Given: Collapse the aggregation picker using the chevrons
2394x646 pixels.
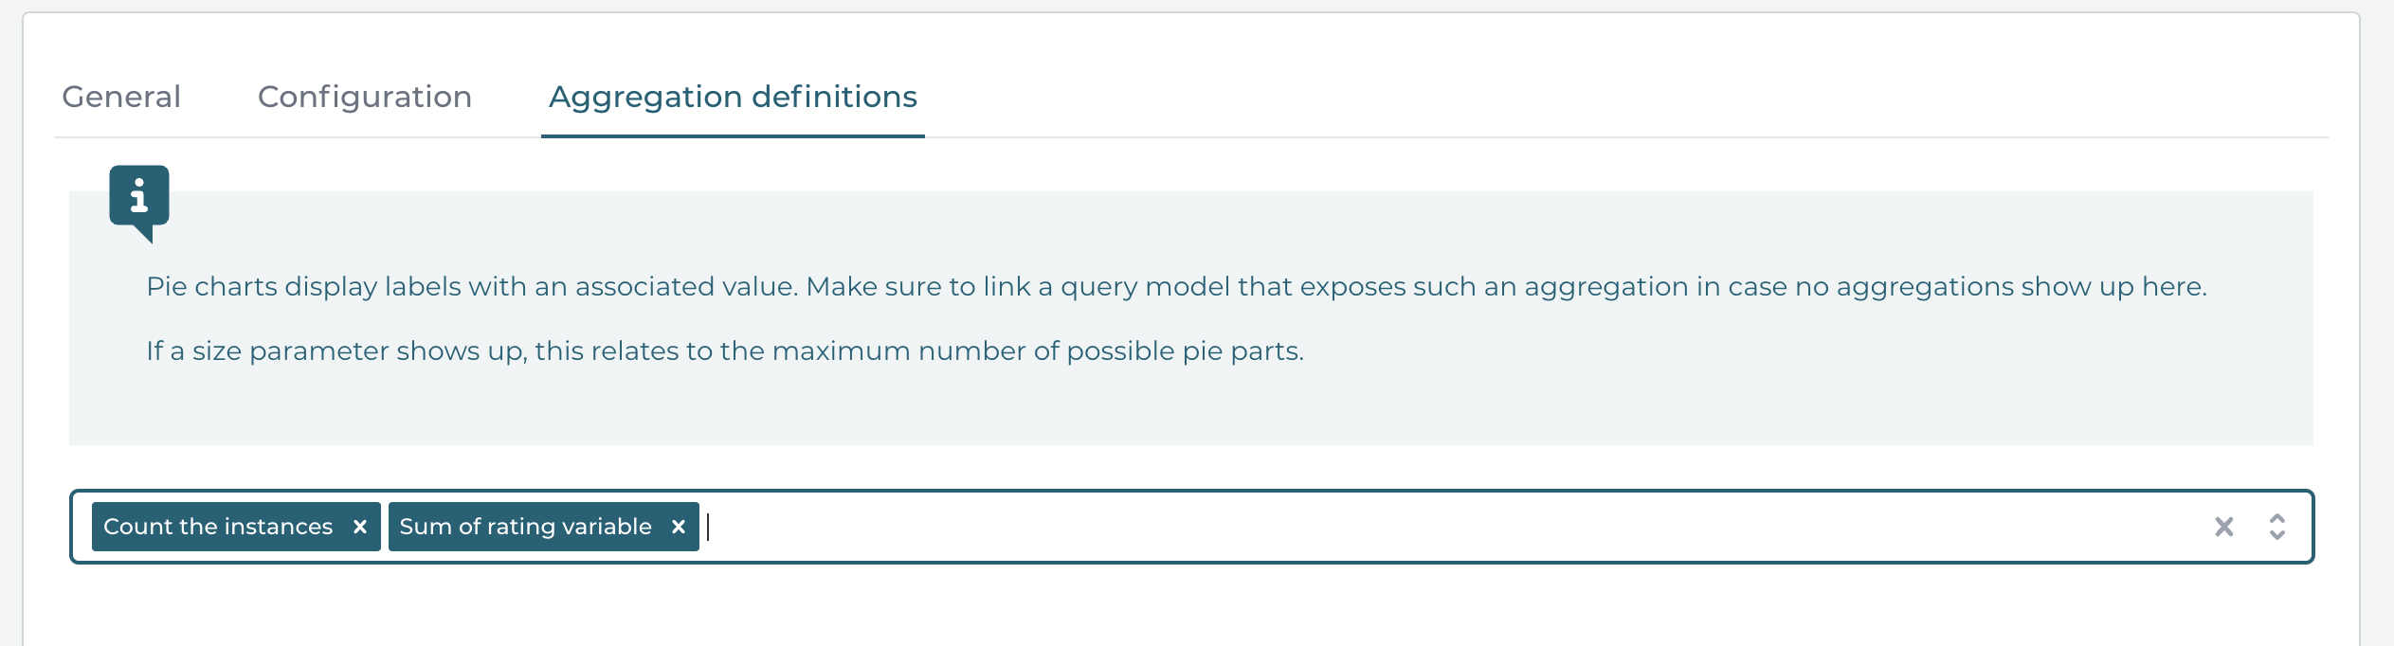Looking at the screenshot, I should (2276, 527).
